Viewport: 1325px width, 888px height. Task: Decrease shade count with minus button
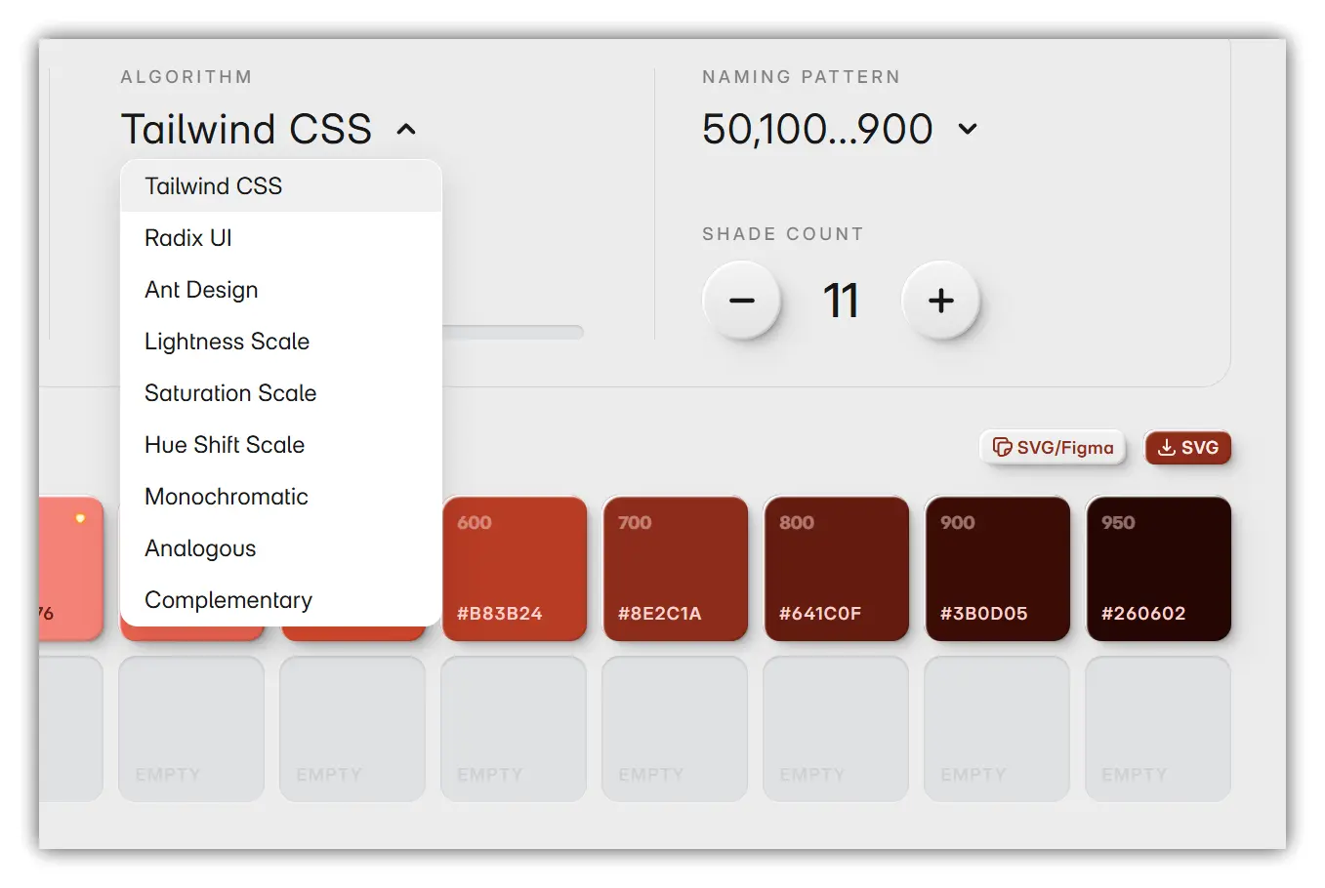(742, 301)
